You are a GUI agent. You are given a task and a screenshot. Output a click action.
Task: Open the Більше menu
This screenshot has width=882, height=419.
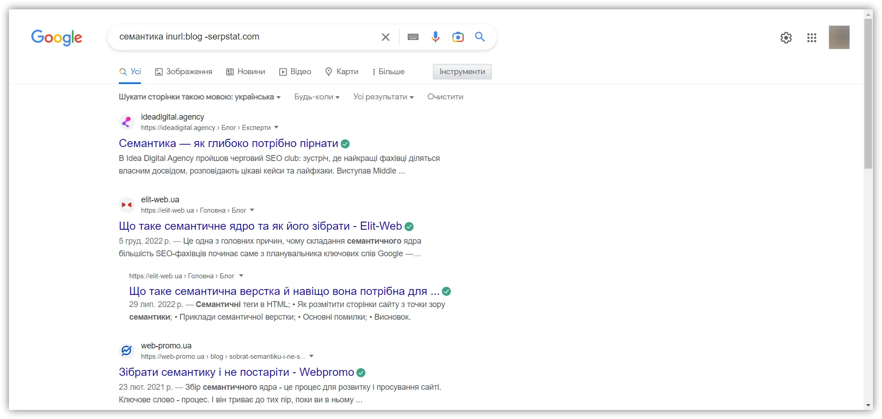coord(388,72)
